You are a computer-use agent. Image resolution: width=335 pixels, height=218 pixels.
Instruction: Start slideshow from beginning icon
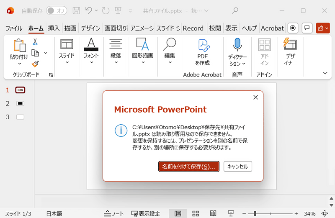coord(118,10)
